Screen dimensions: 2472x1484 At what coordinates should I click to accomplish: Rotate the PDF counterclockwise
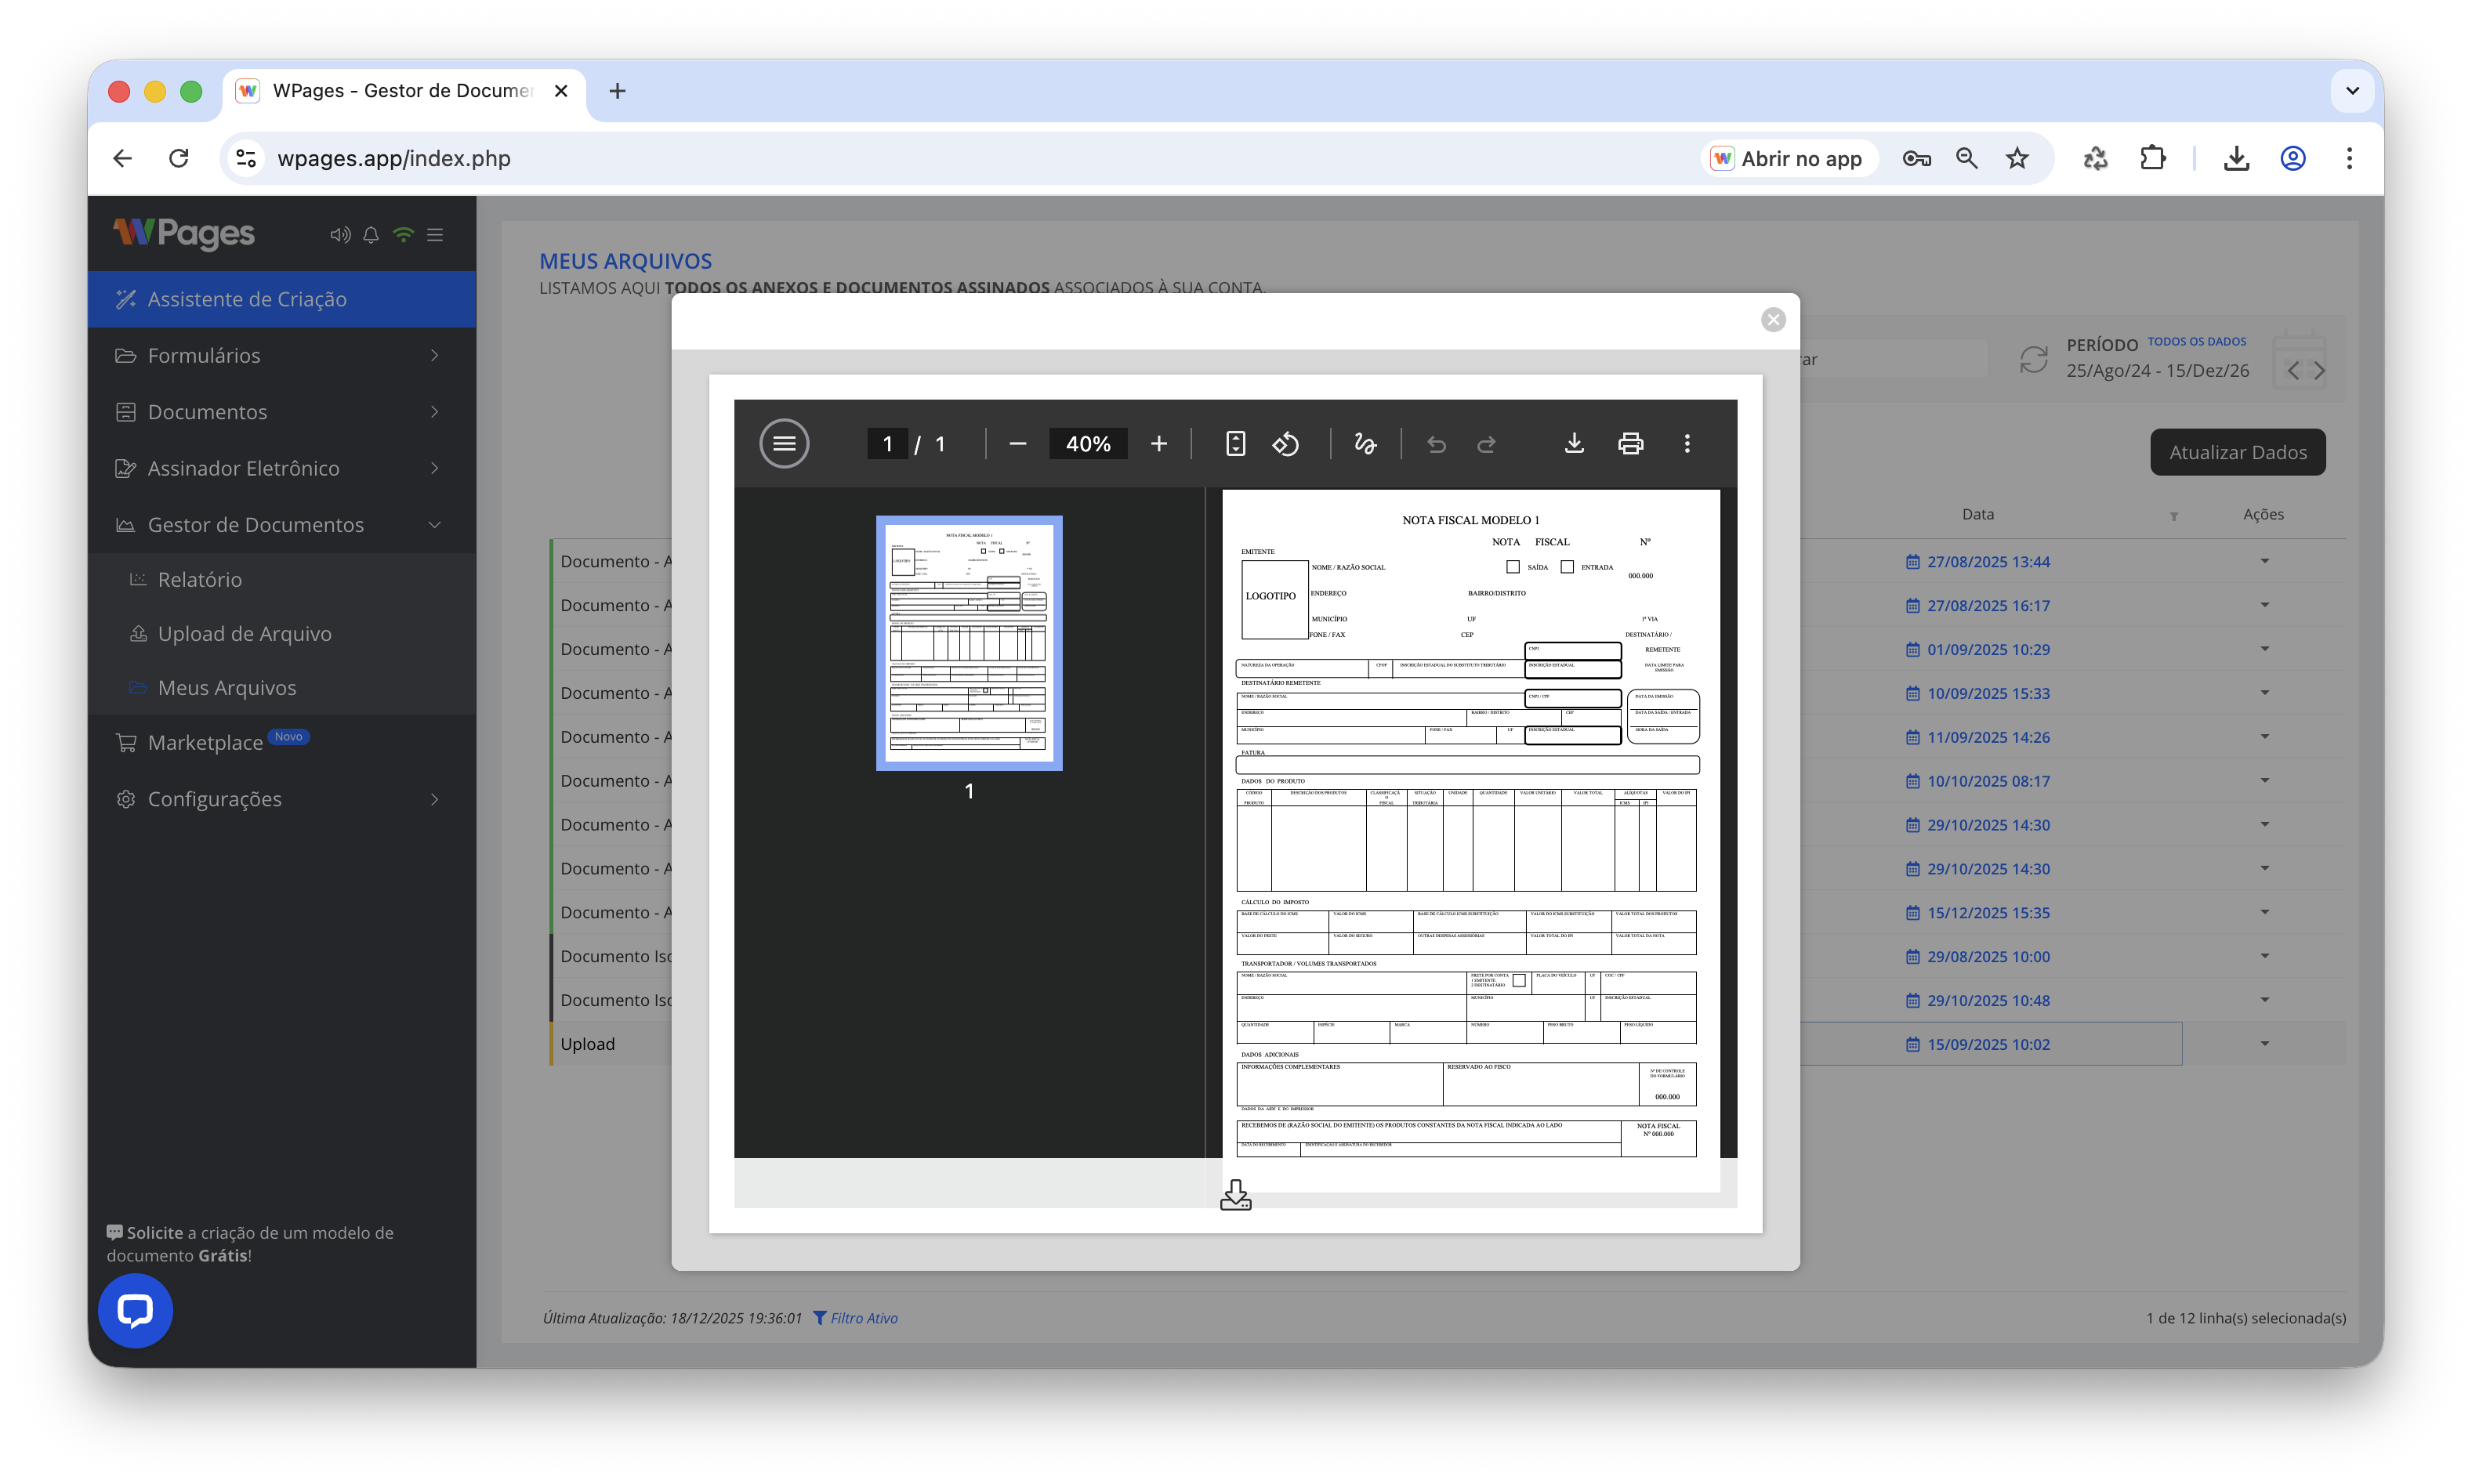1286,443
